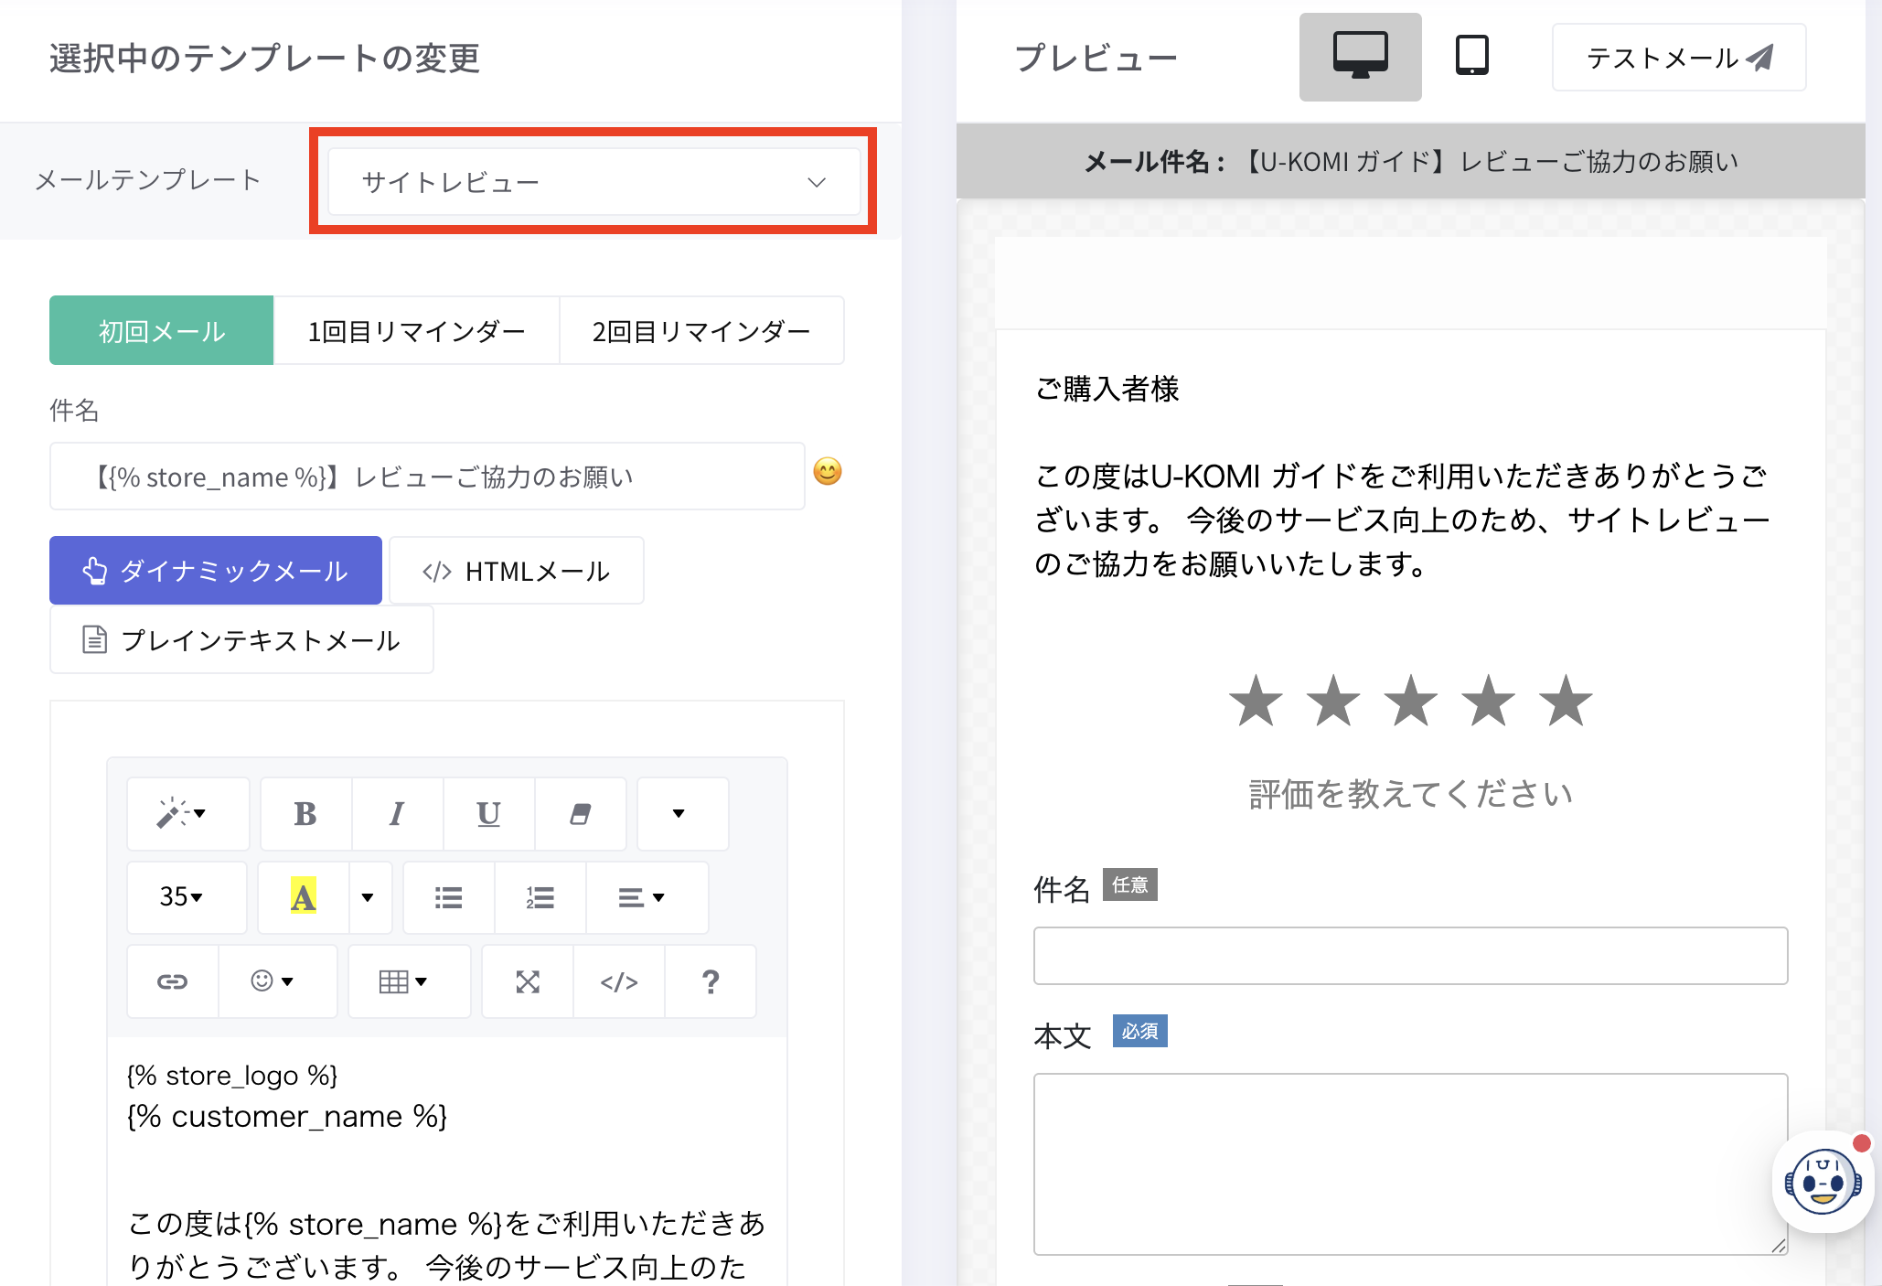Select ダイナミックメール mail format
1882x1286 pixels.
216,571
